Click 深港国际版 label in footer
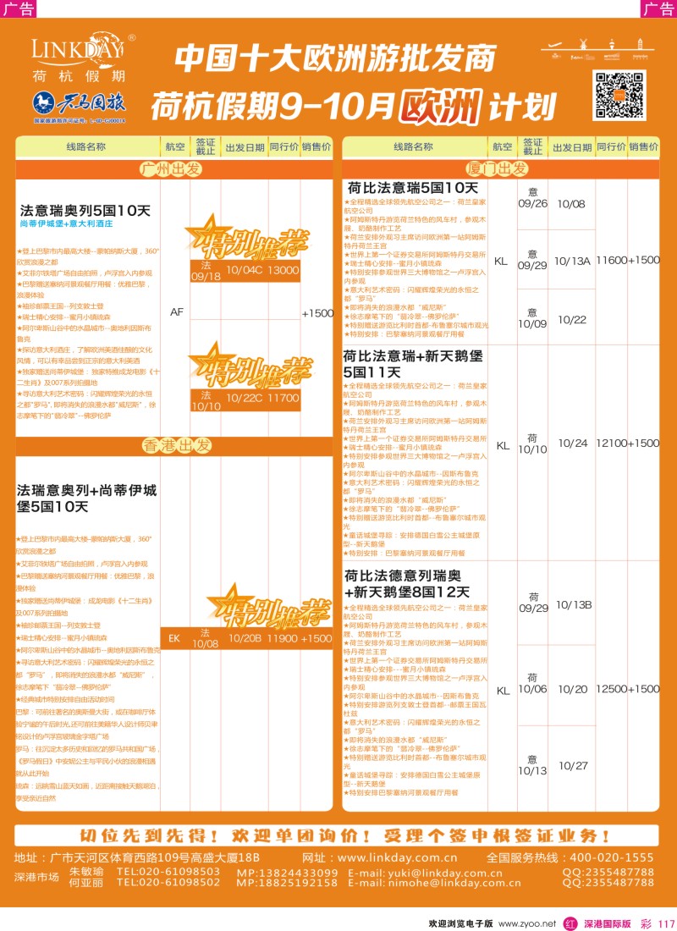The height and width of the screenshot is (931, 677). tap(608, 924)
